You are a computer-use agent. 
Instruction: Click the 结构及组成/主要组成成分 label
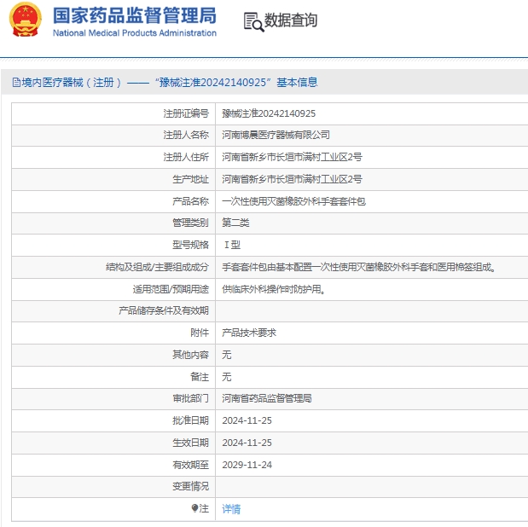(157, 268)
